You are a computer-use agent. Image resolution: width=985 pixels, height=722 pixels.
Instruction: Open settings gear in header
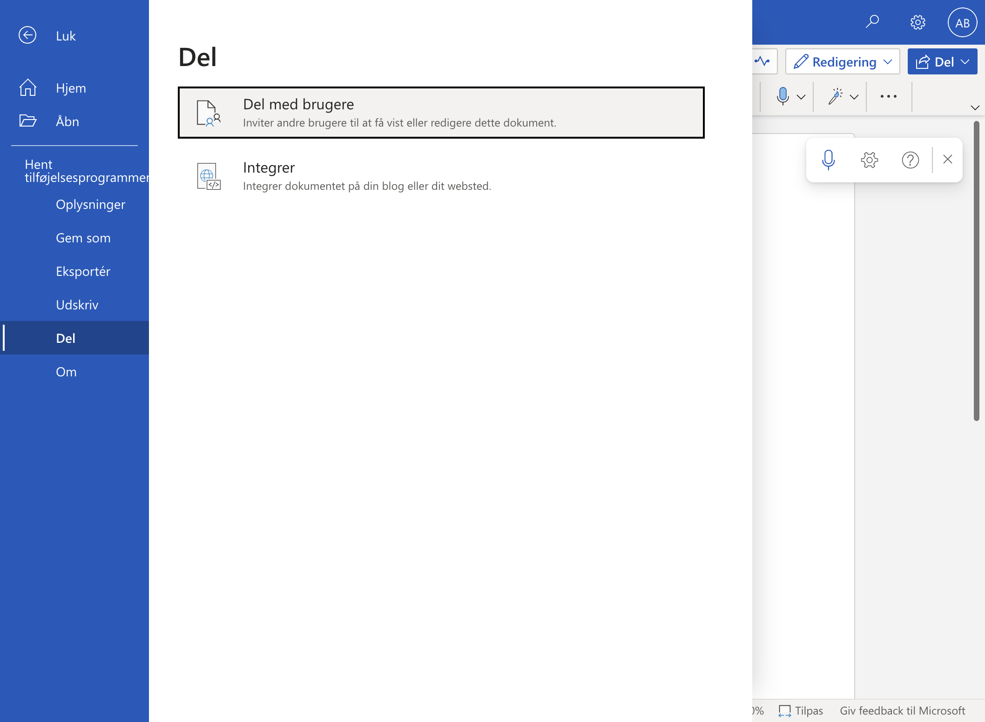(x=918, y=22)
